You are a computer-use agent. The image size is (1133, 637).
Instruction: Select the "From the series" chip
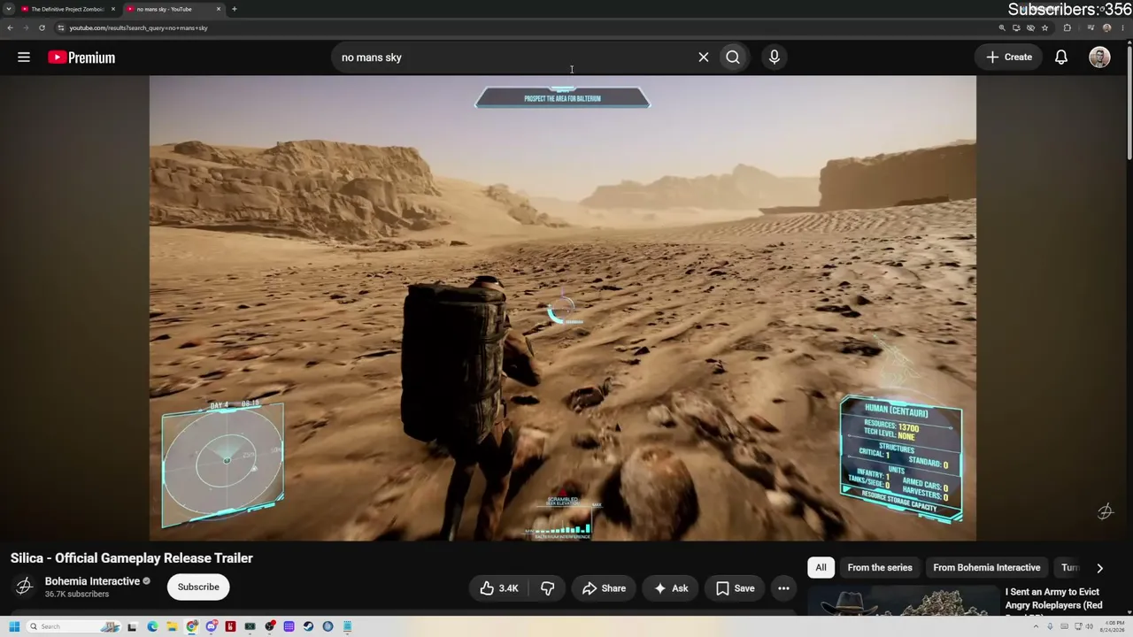(880, 568)
